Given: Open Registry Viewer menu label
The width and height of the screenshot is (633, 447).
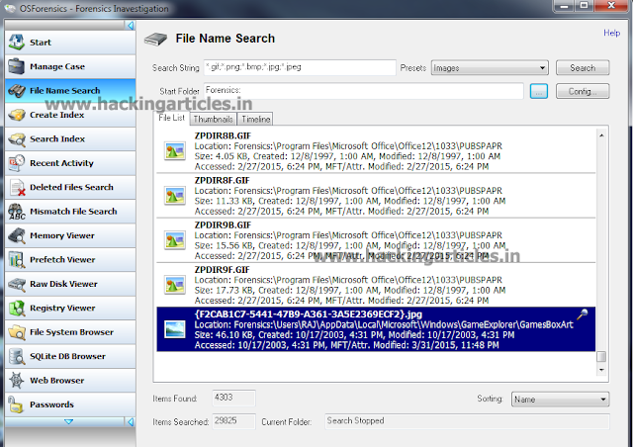Looking at the screenshot, I should click(x=62, y=309).
